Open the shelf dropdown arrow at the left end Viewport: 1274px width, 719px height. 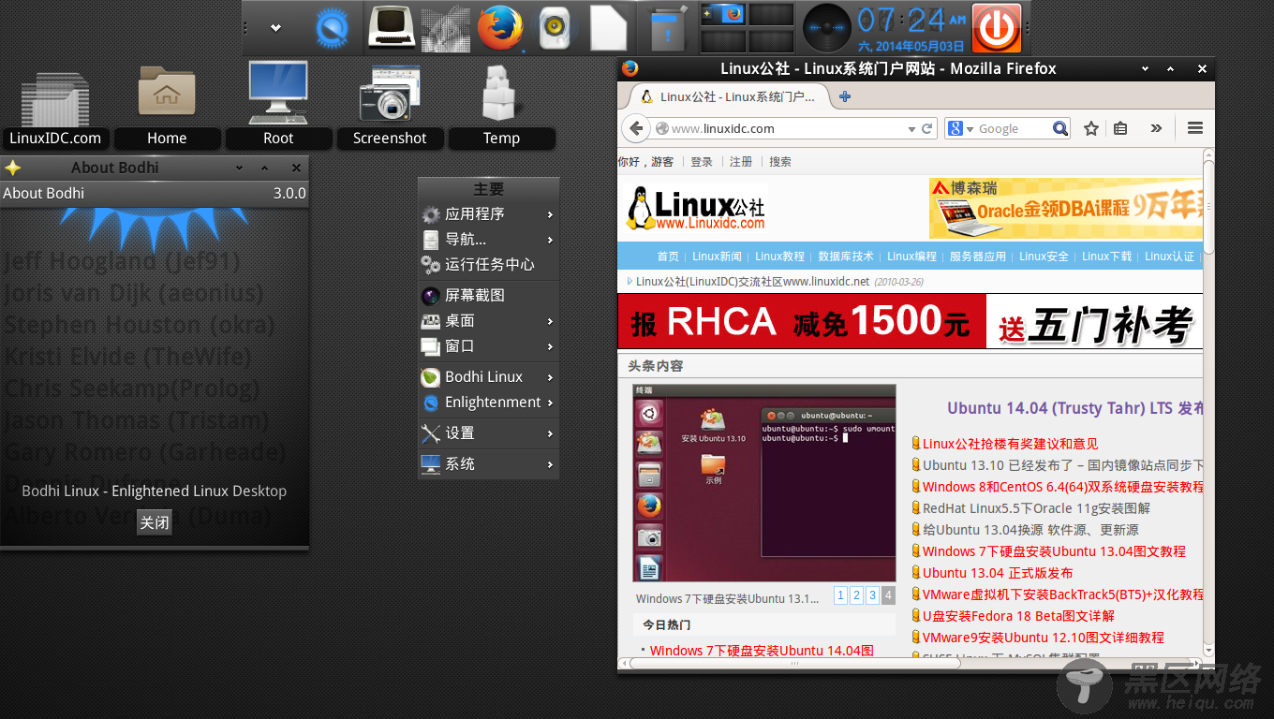tap(275, 28)
